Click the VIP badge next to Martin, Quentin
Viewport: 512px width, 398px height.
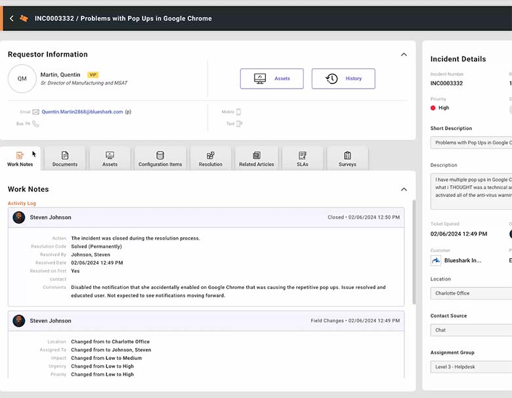coord(93,75)
